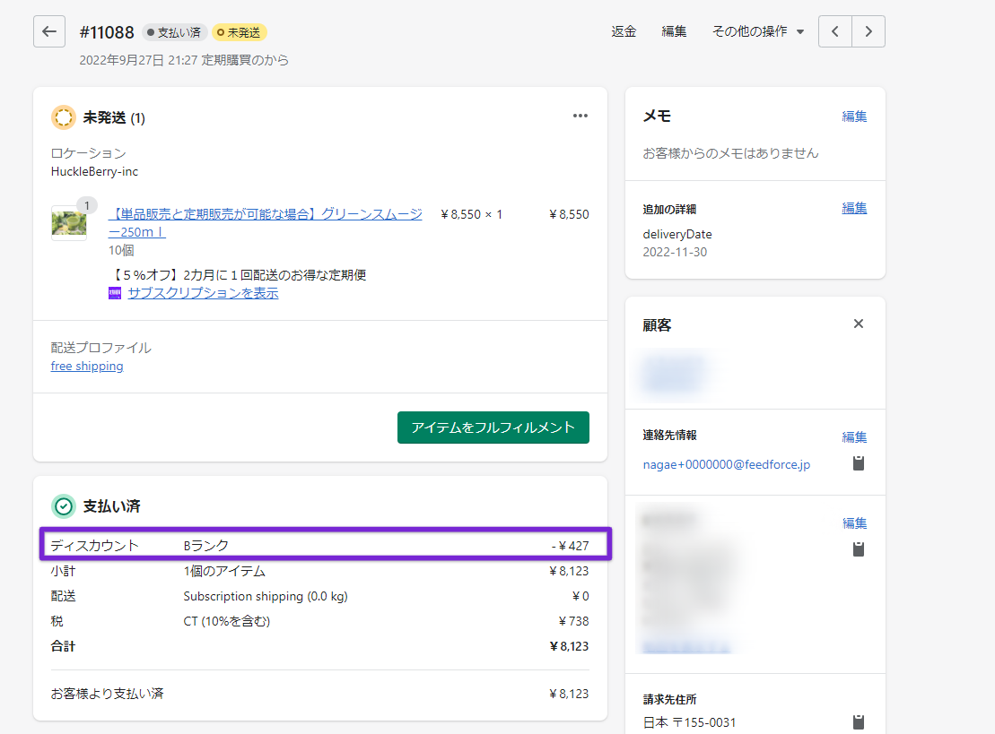Open サブスクリプションを表示 link
995x734 pixels.
203,293
